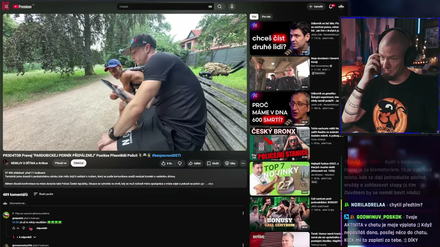The image size is (440, 247).
Task: Open the North Korea bus video thumbnail
Action: tap(279, 73)
